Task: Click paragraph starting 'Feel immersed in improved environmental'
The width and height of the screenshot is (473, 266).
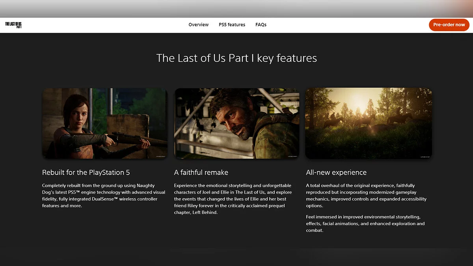Action: [365, 223]
